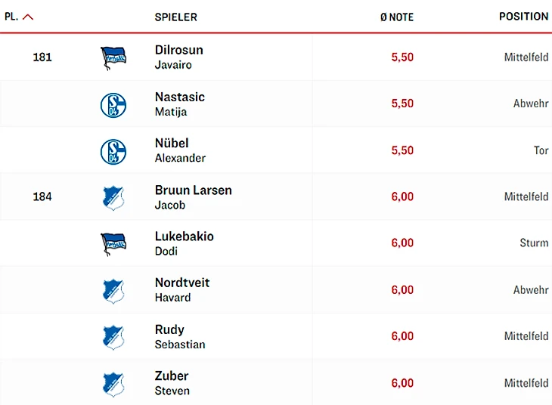Screen dimensions: 552x405
Task: Toggle sort arrow next to PL. header
Action: 29,17
